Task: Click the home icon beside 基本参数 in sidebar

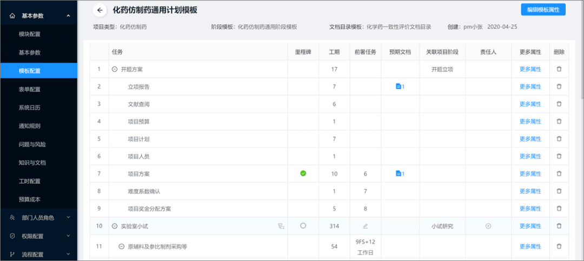Action: click(x=12, y=16)
